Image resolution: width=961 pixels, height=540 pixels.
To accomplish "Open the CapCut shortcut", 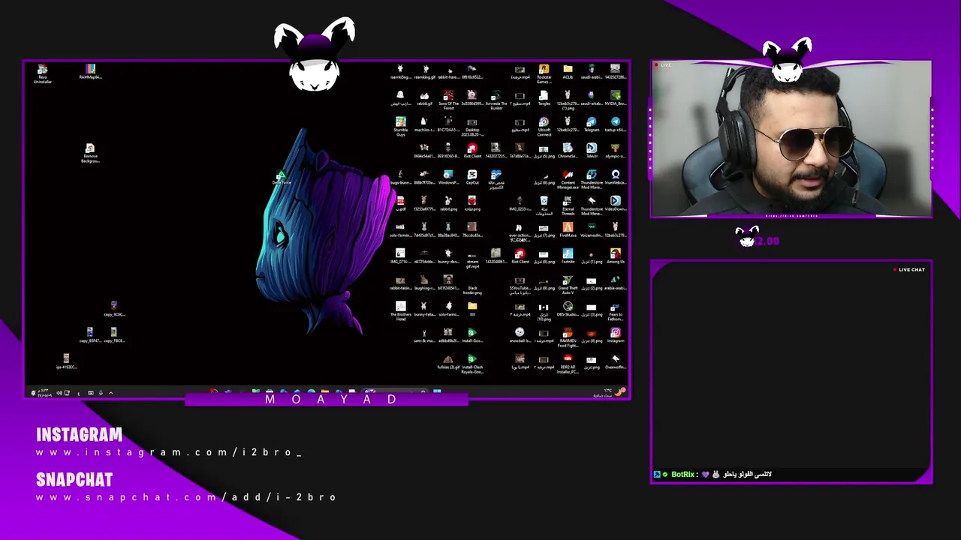I will [472, 178].
